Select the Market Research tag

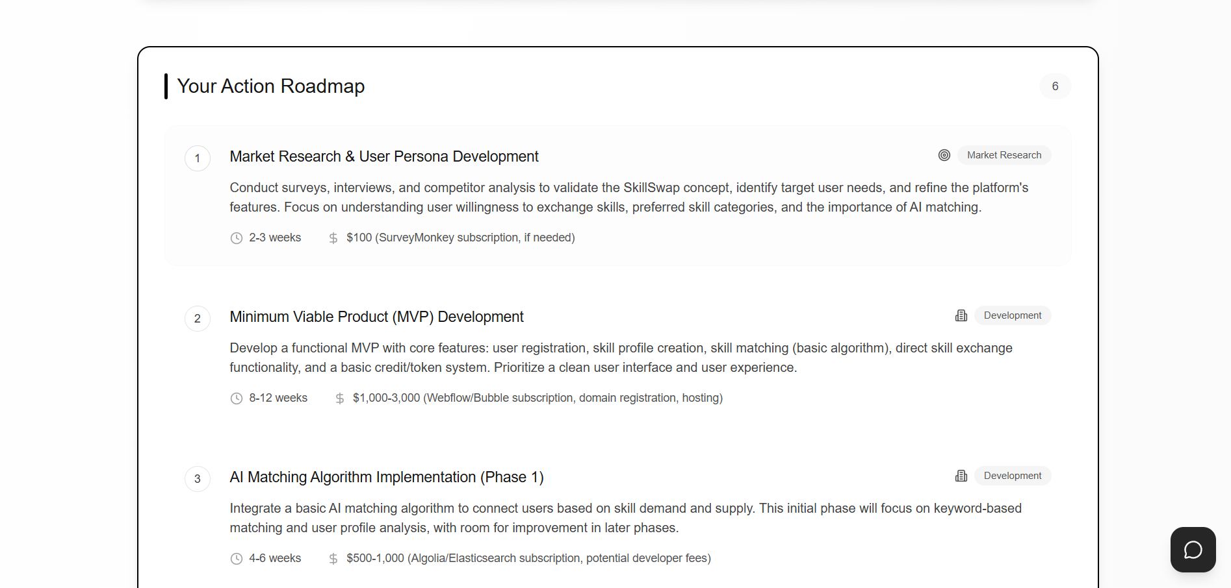pos(1004,155)
